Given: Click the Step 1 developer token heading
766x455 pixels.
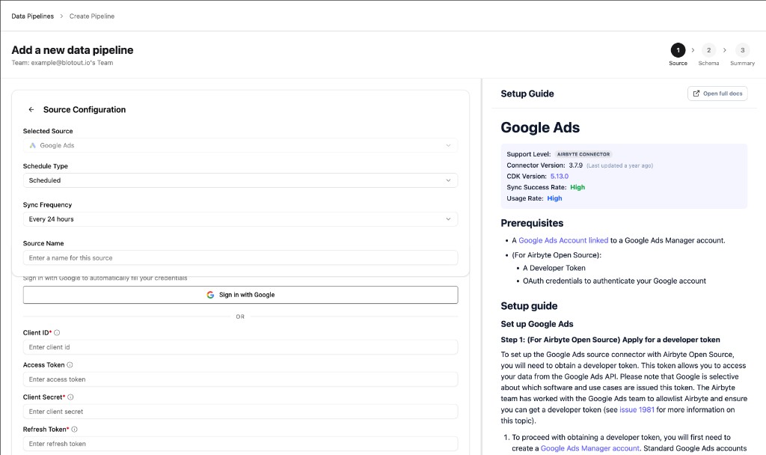Looking at the screenshot, I should tap(610, 340).
